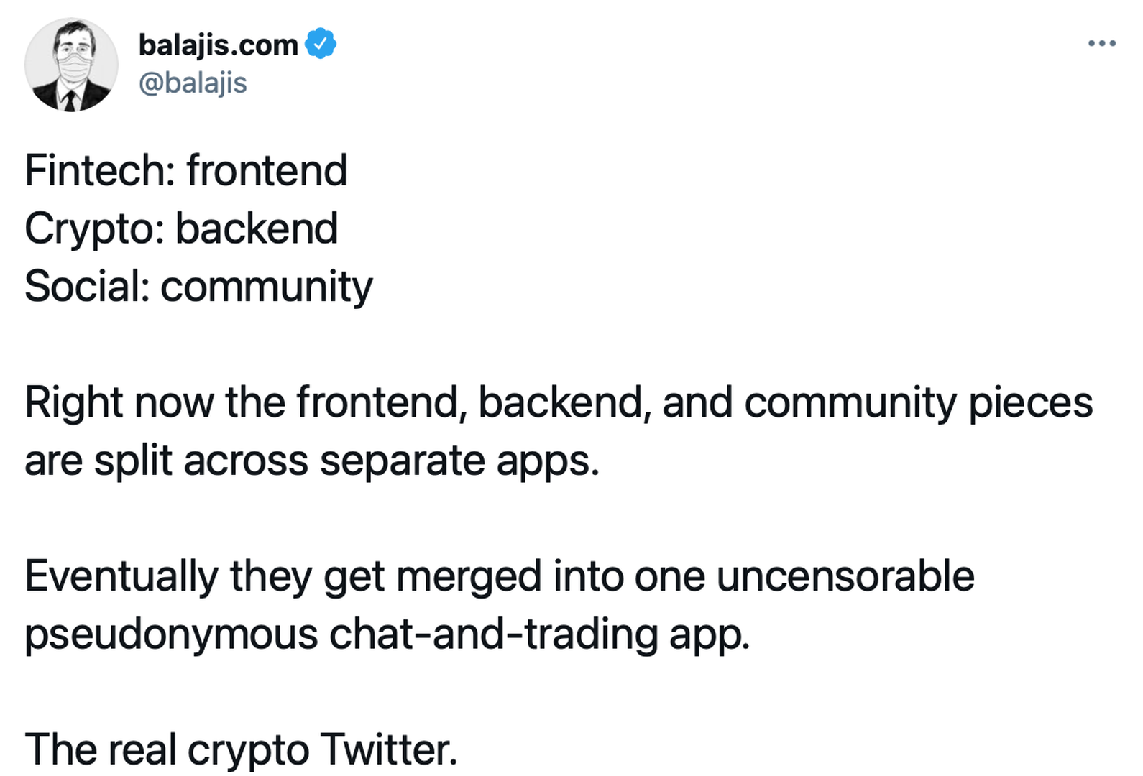Click "The real crypto Twitter." line
The width and height of the screenshot is (1143, 776).
(x=241, y=749)
